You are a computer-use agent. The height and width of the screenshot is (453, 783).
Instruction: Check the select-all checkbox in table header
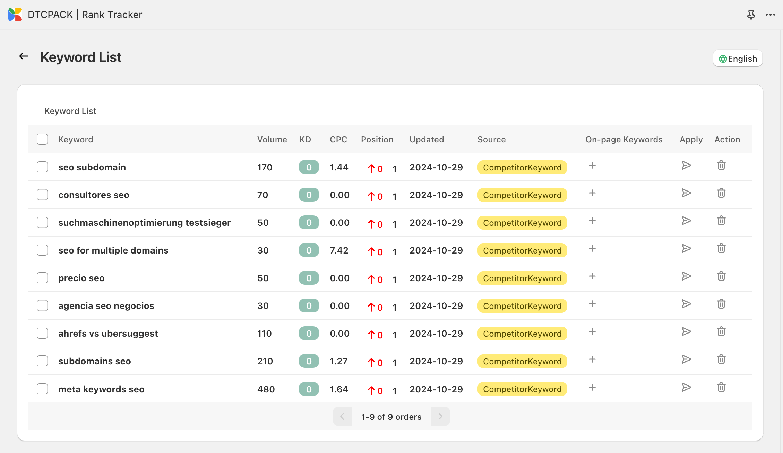point(42,140)
